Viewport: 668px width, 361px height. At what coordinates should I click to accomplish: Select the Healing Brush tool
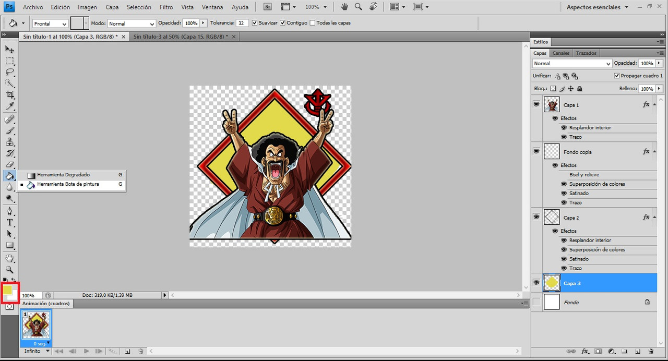pos(9,119)
